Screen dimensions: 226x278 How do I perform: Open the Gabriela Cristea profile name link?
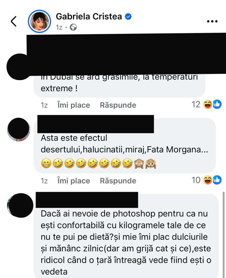89,16
